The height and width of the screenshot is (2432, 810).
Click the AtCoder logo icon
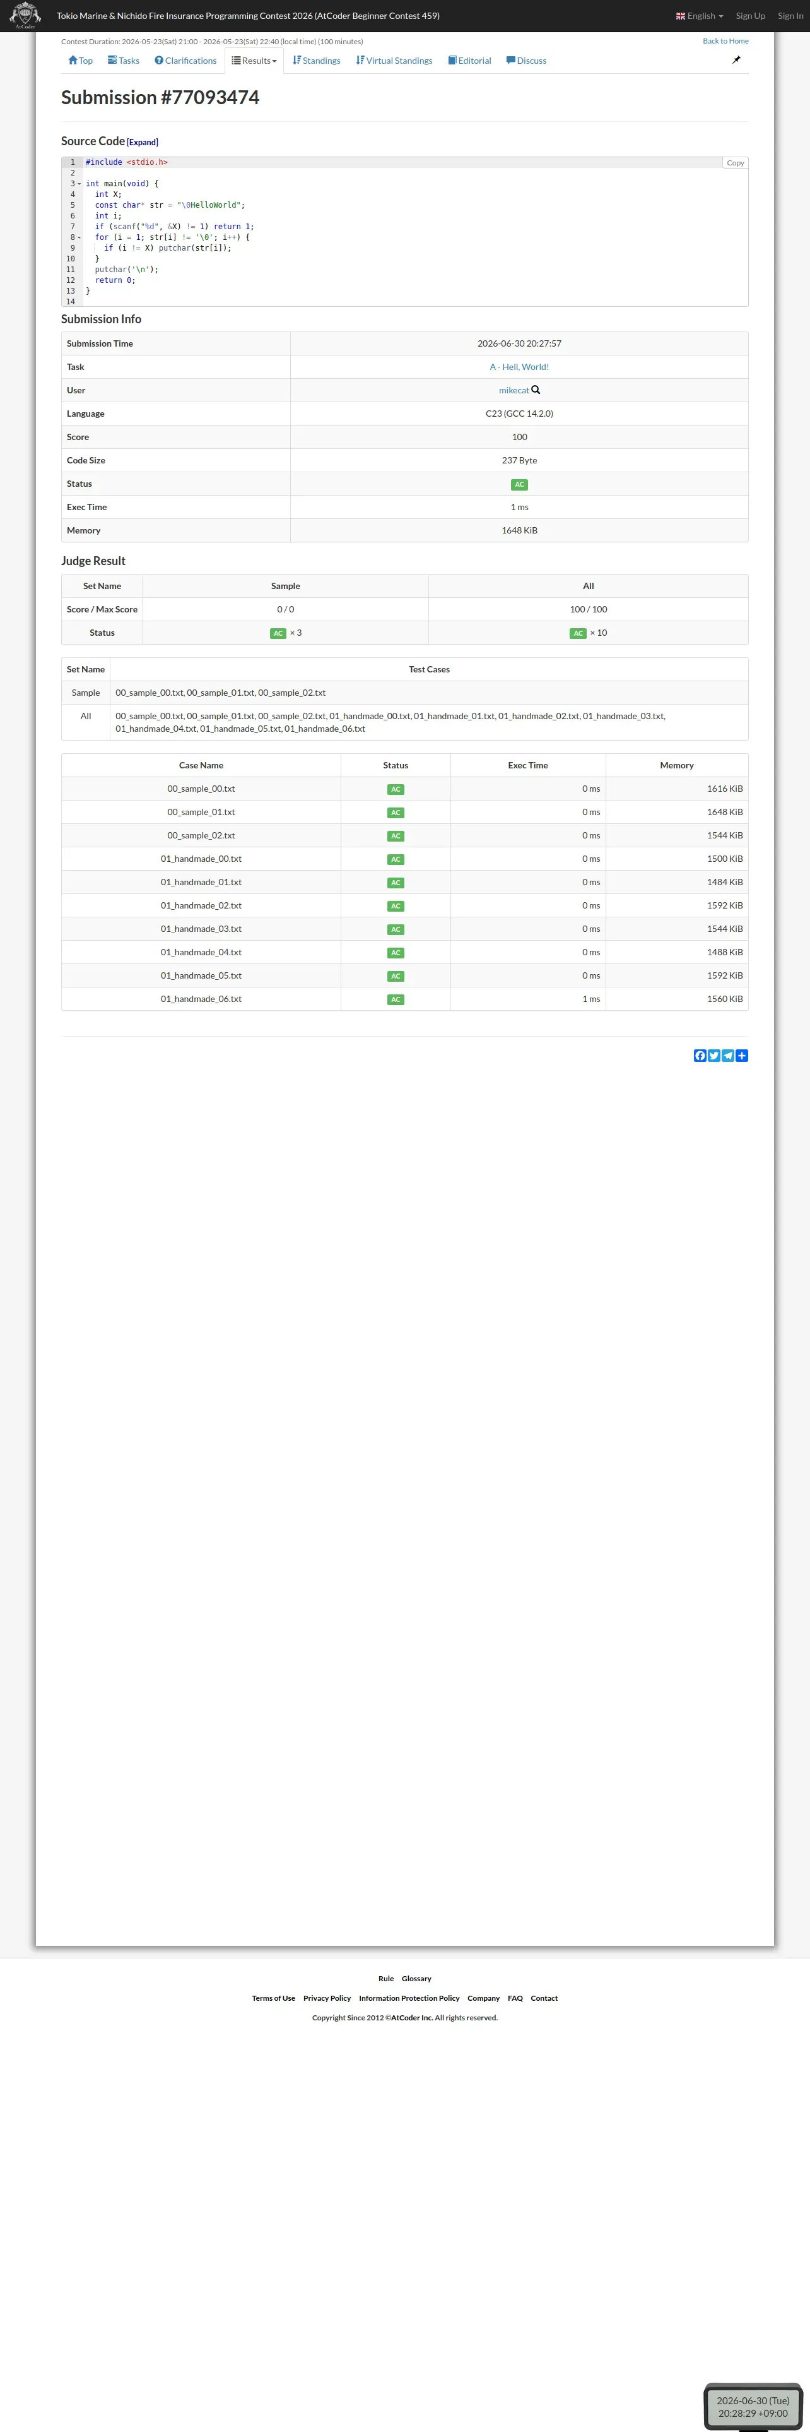tap(25, 15)
